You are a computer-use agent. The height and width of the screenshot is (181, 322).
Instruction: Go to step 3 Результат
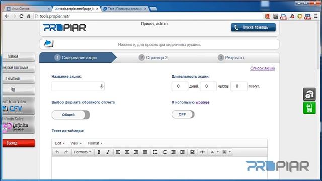coord(231,58)
